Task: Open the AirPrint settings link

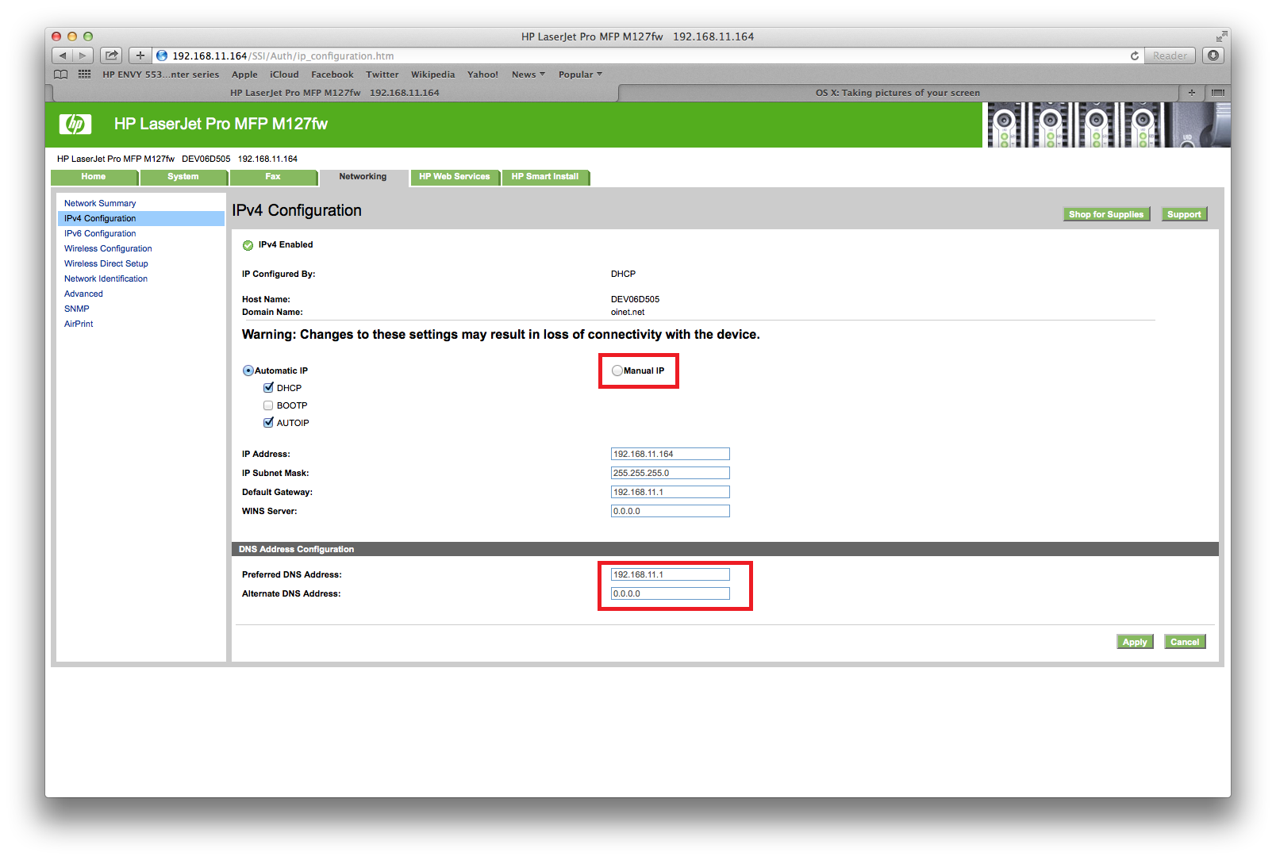Action: coord(79,324)
